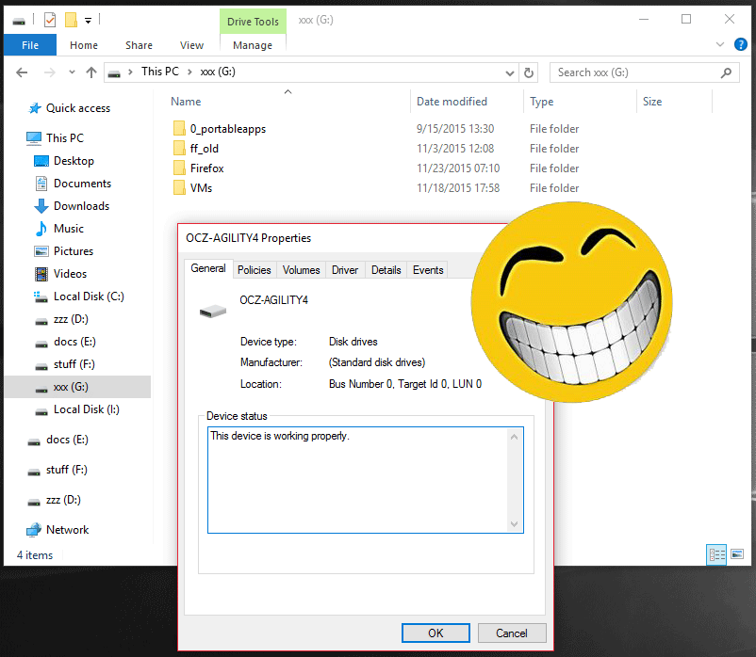Screen dimensions: 756x657
Task: Open Music in the navigation pane
Action: click(69, 229)
